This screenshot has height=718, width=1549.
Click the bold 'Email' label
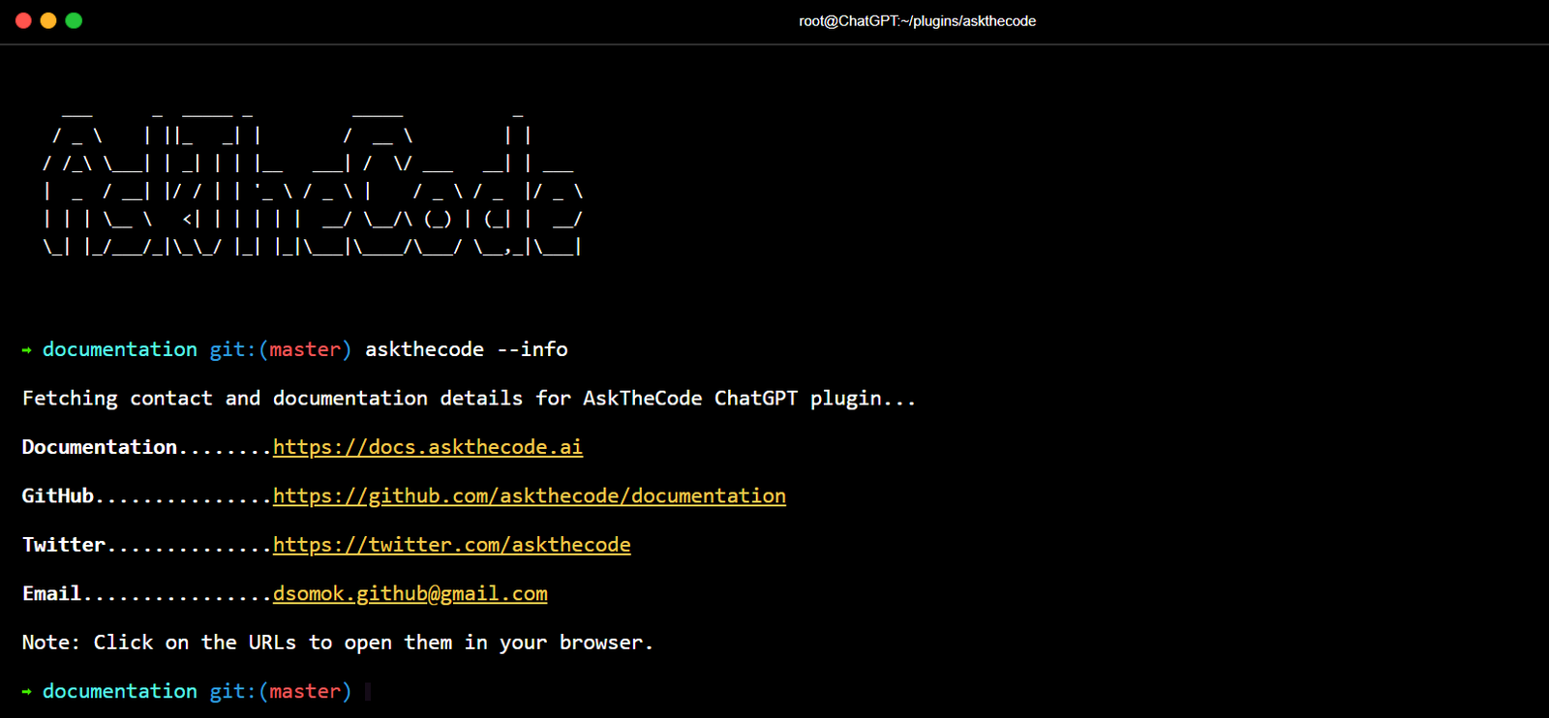(52, 594)
